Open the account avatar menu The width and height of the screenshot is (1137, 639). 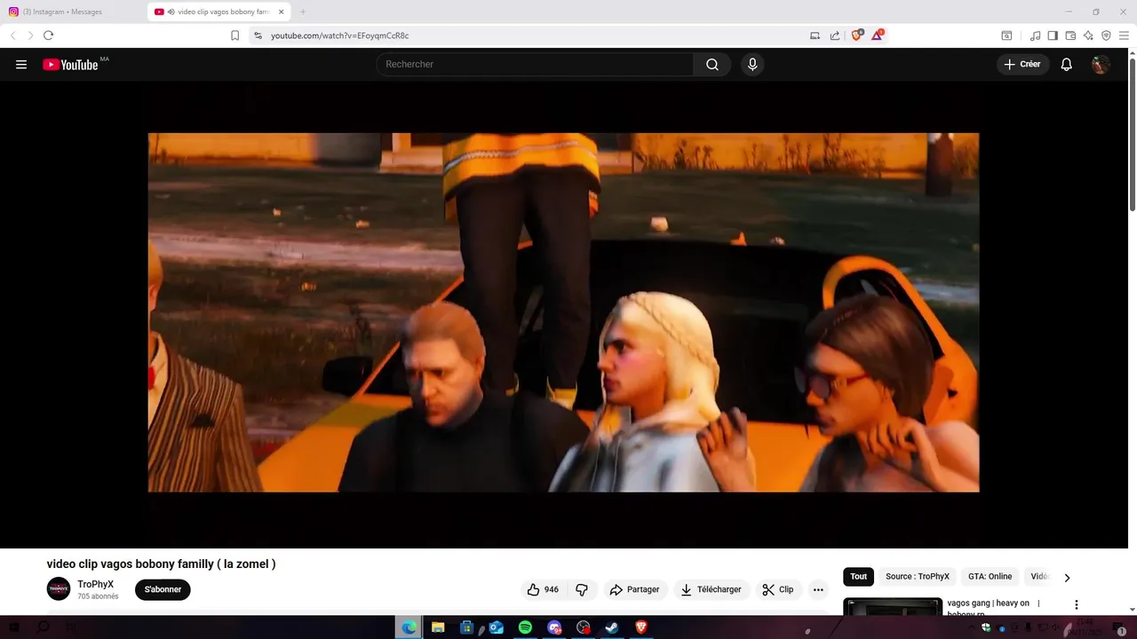tap(1101, 65)
